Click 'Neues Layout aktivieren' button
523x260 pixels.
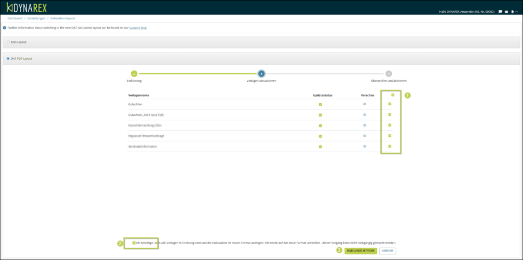(x=361, y=251)
